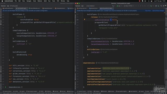Image resolution: width=167 pixels, height=94 pixels.
Task: Open the Tools menu
Action: coord(53,1)
